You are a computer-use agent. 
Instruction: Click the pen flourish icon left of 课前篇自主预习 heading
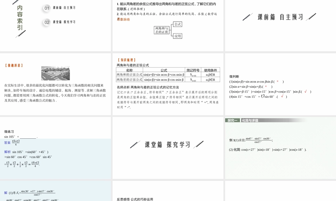coord(248,16)
